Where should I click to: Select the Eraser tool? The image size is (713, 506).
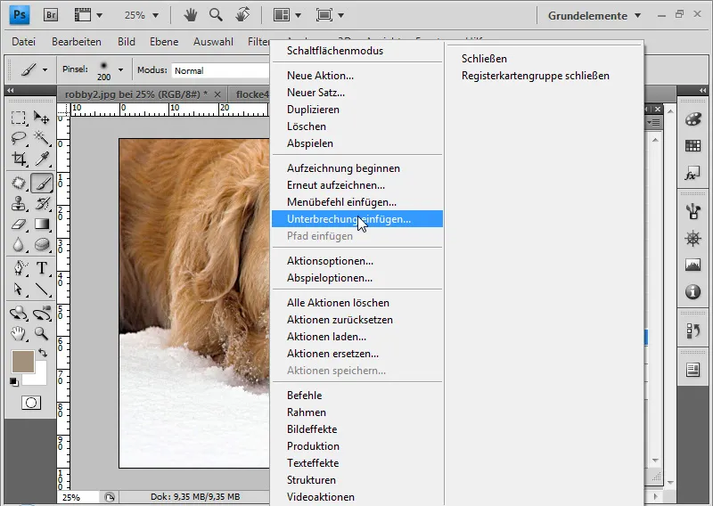point(18,224)
